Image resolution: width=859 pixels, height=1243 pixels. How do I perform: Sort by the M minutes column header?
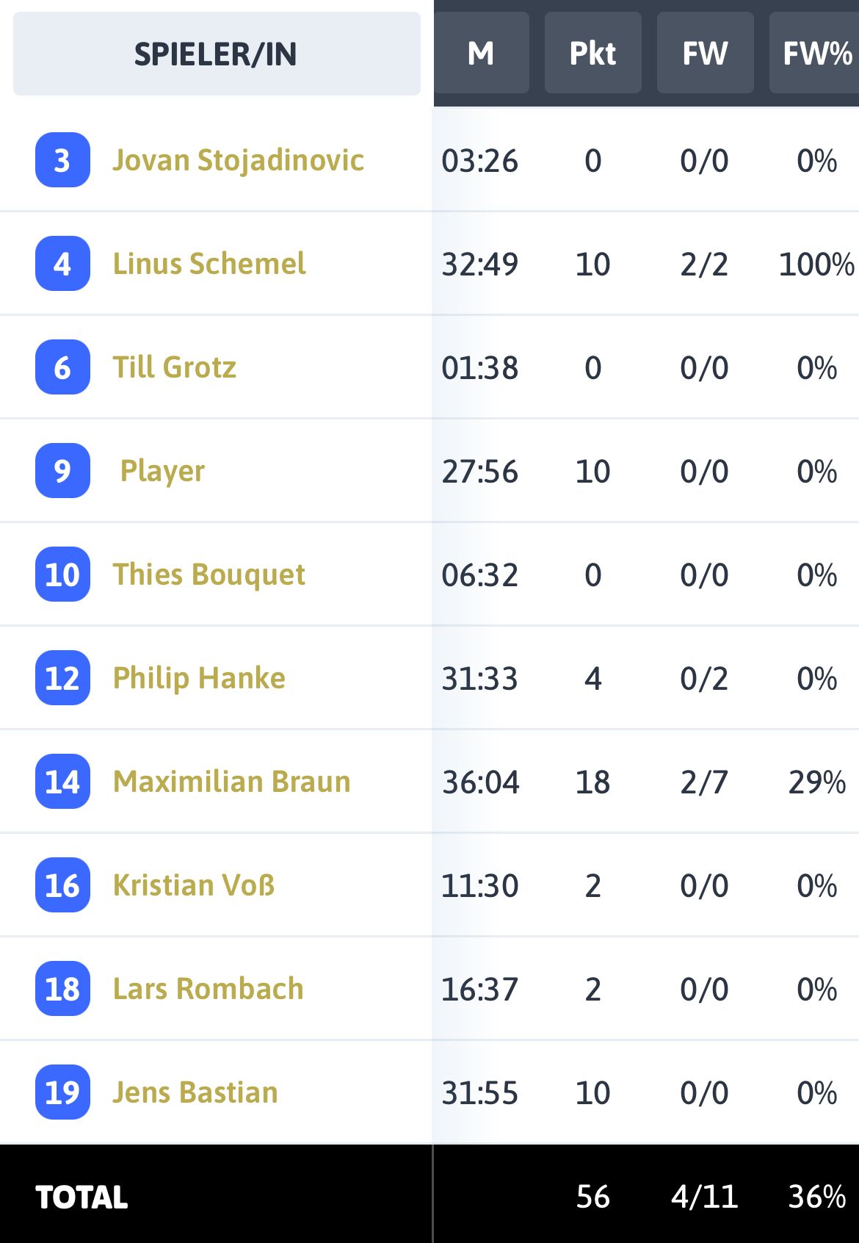481,53
